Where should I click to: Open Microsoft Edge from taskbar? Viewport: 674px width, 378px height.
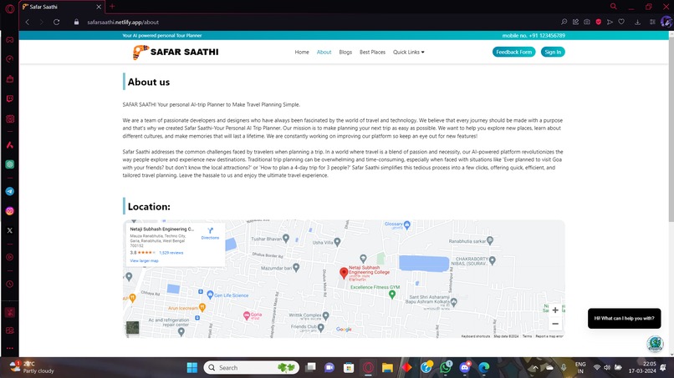484,368
